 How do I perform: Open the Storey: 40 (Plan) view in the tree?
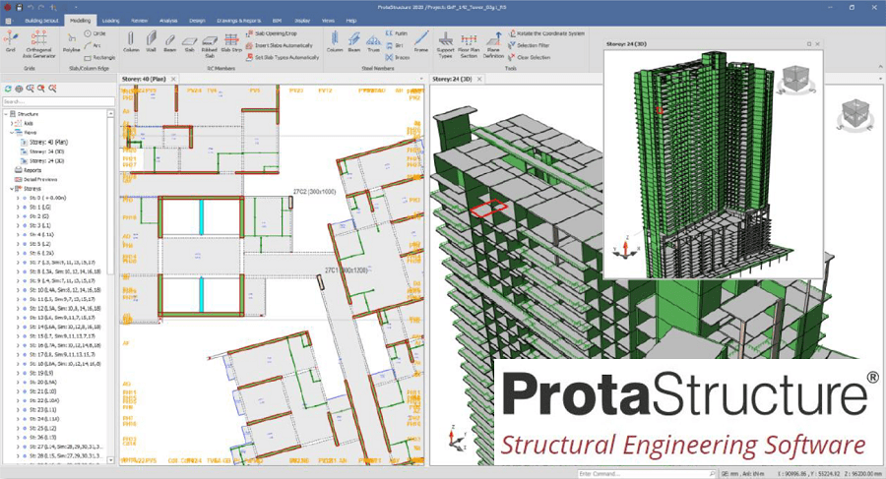pyautogui.click(x=48, y=142)
